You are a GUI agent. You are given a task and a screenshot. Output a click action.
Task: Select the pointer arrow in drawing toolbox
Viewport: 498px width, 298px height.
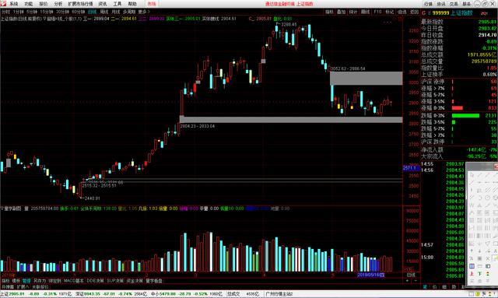tap(472, 175)
